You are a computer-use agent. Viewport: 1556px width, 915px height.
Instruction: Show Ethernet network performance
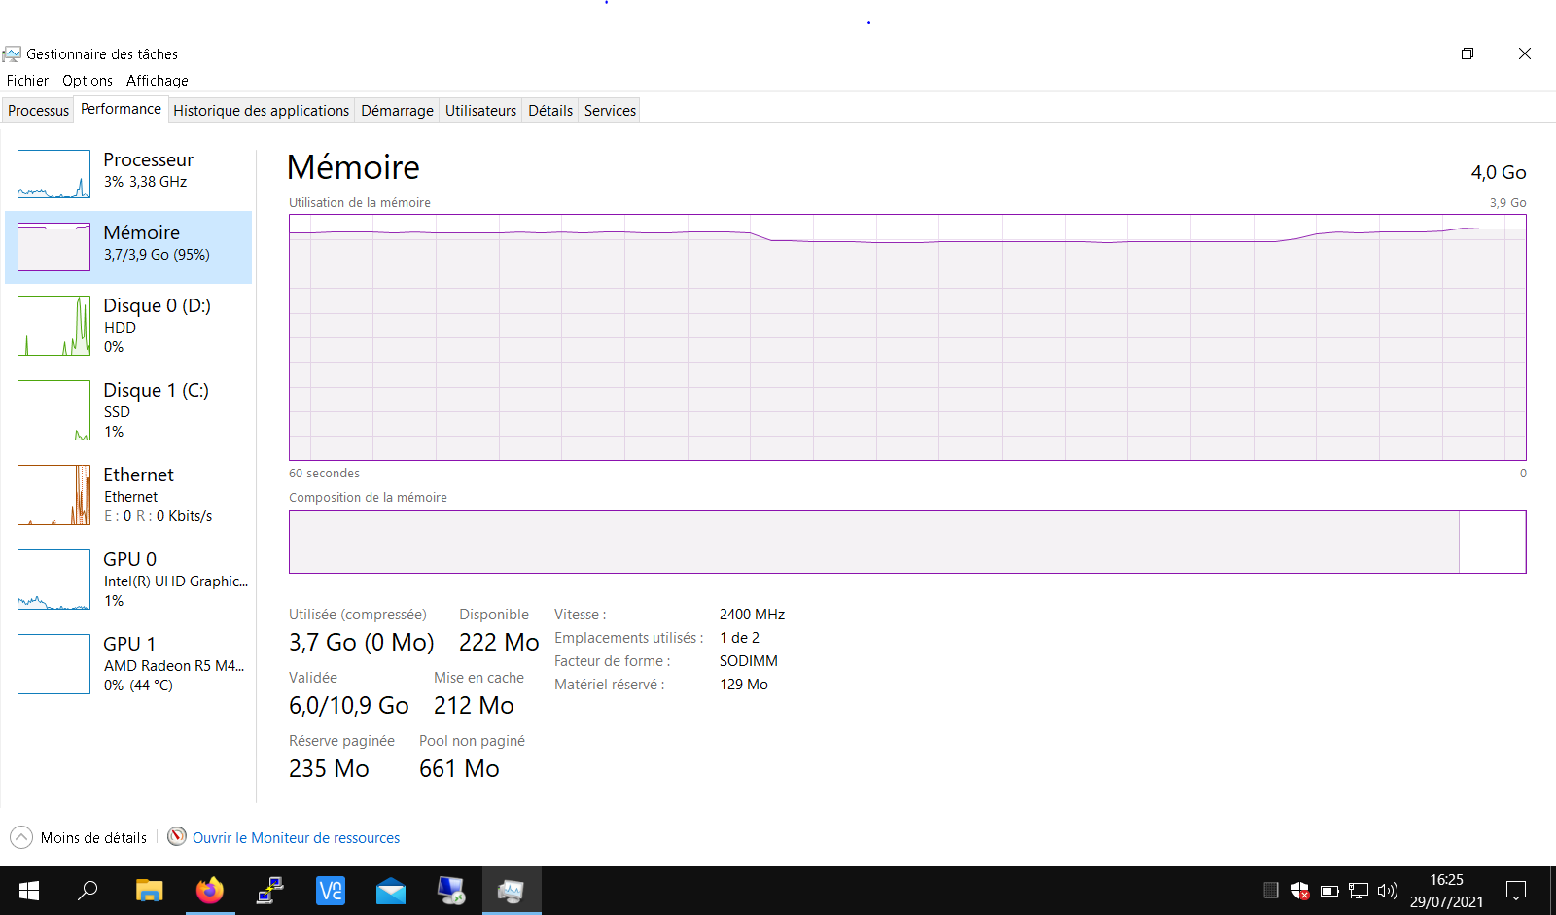(x=128, y=495)
